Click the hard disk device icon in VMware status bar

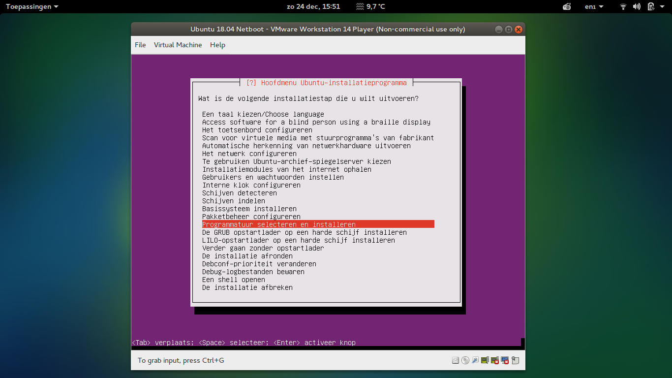[x=456, y=360]
